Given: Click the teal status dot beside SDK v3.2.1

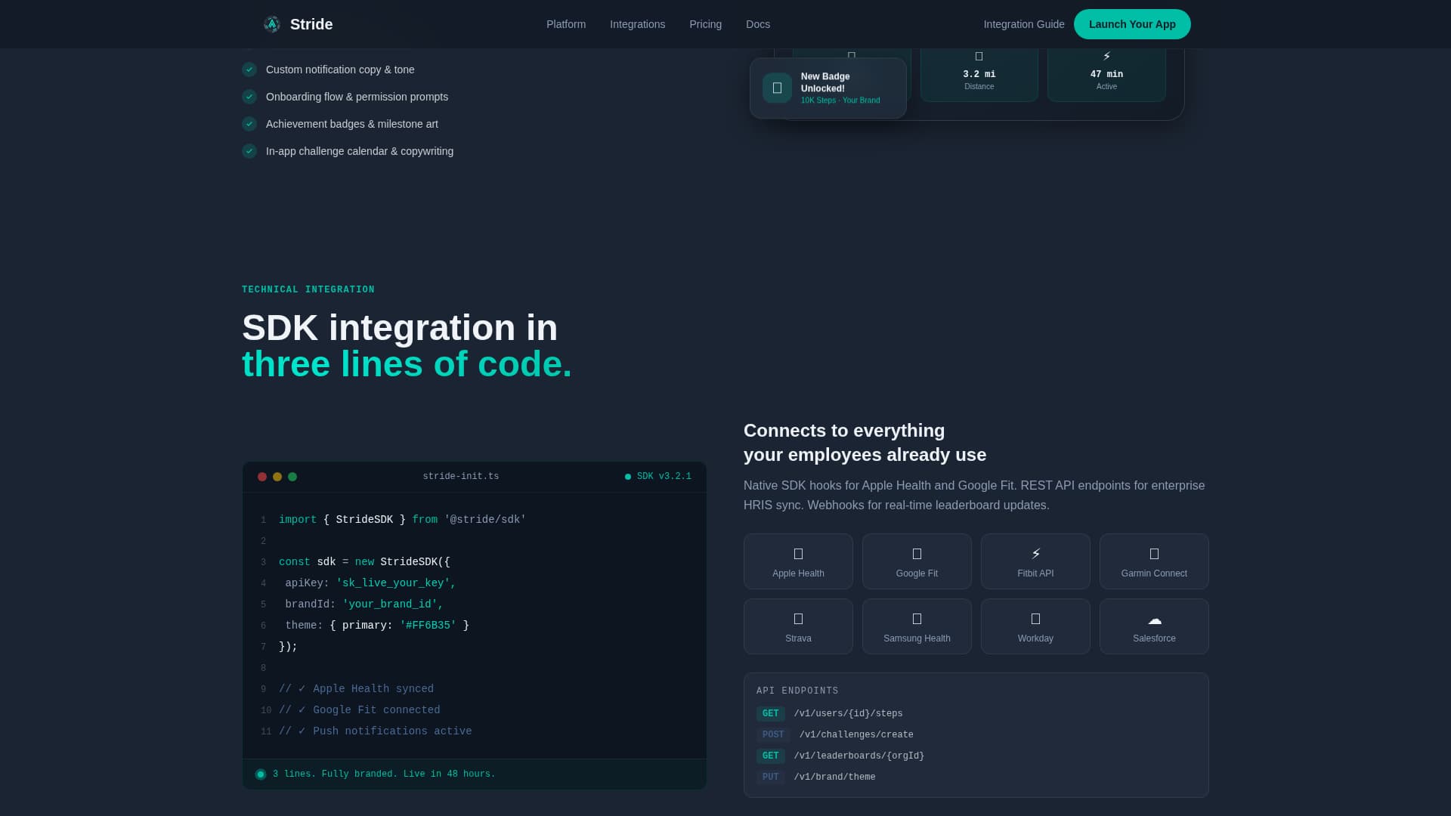Looking at the screenshot, I should [628, 477].
